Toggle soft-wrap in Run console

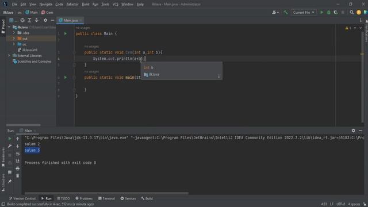pos(18,154)
